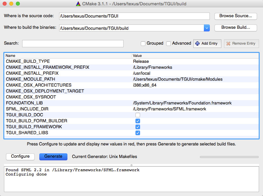This screenshot has height=196, width=263.
Task: Click the build binaries path field
Action: [132, 28]
